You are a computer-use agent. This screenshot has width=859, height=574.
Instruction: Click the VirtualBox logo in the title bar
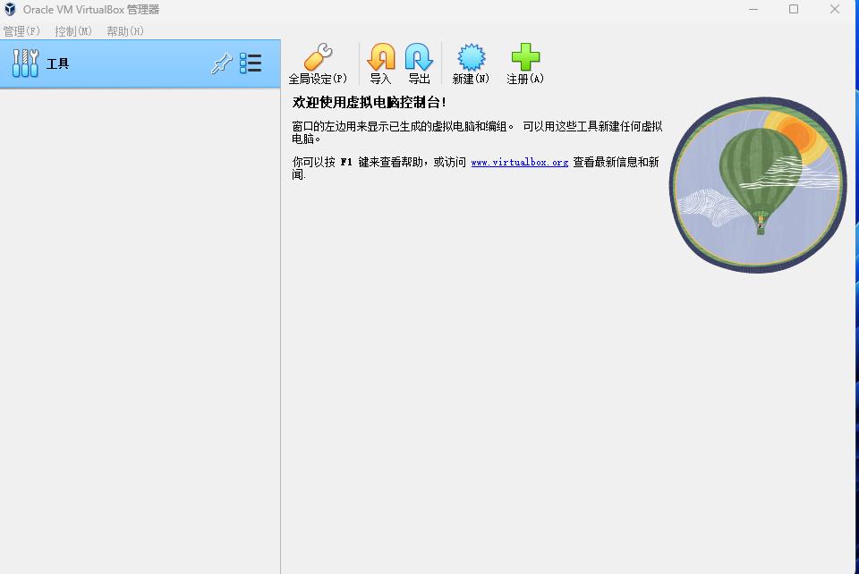click(10, 9)
